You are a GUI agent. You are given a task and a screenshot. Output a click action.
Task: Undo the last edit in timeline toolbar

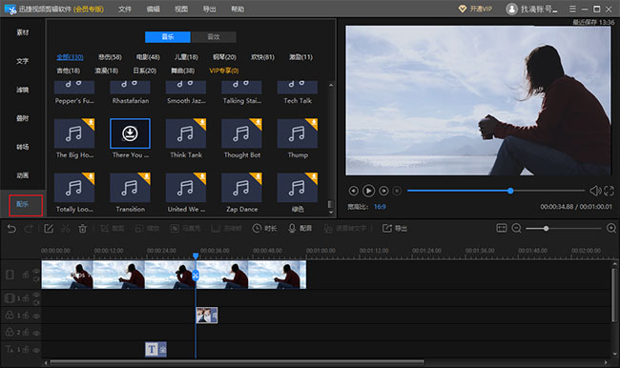pos(11,229)
